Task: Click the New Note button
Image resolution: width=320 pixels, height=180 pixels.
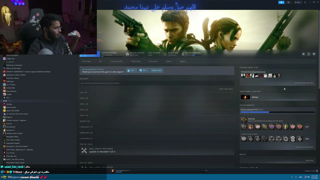Action: [x=309, y=160]
